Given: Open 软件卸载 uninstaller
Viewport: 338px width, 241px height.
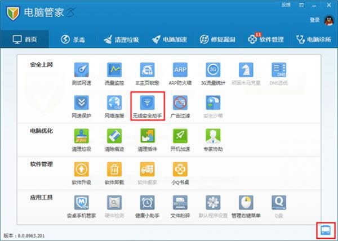Looking at the screenshot, I should (114, 173).
